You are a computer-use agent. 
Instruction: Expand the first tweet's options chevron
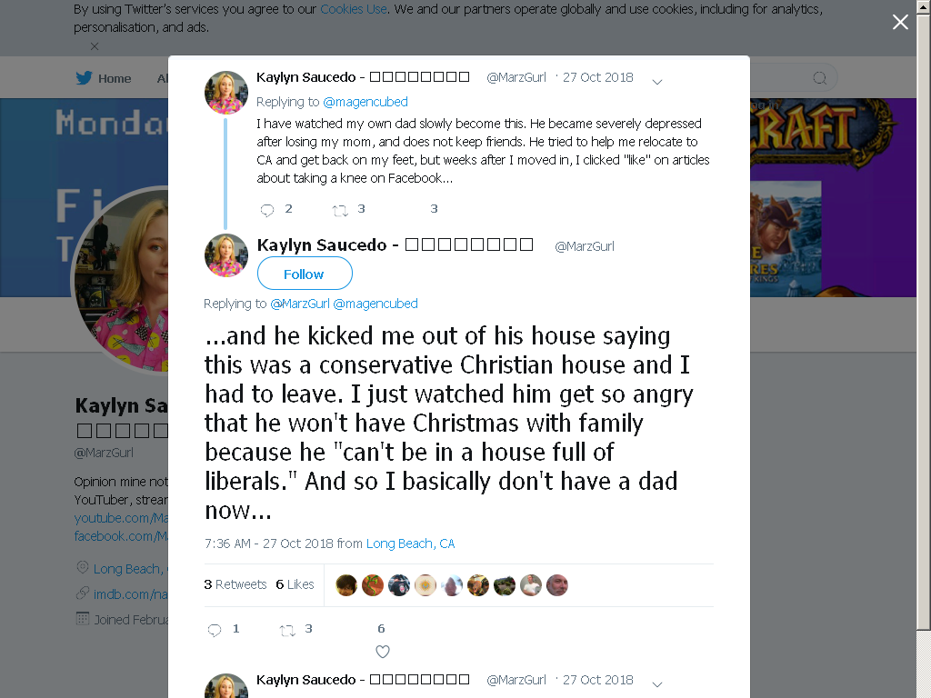pos(657,82)
